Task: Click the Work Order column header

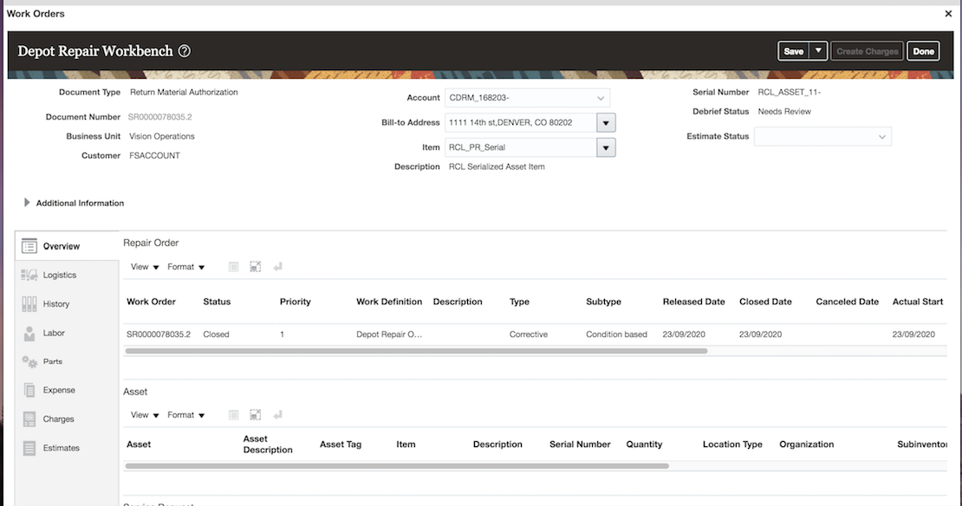Action: pos(151,302)
